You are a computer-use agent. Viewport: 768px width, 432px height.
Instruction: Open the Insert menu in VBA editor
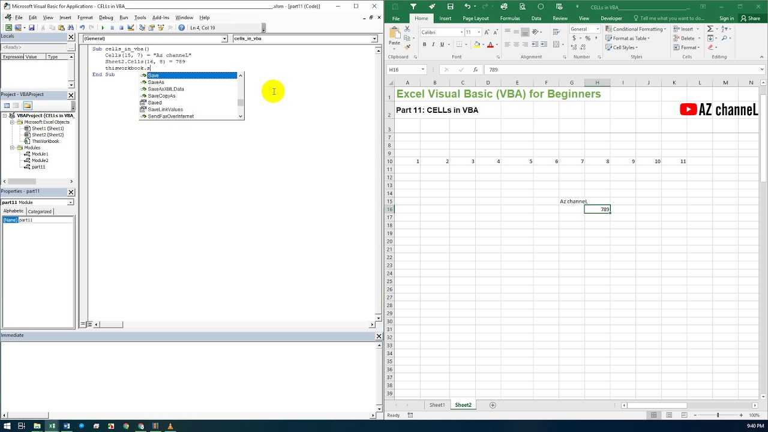tap(65, 17)
